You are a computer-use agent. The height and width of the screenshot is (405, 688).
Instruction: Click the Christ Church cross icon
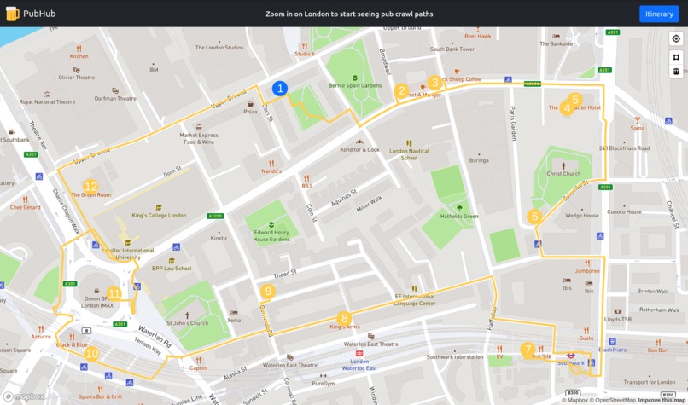[x=564, y=166]
